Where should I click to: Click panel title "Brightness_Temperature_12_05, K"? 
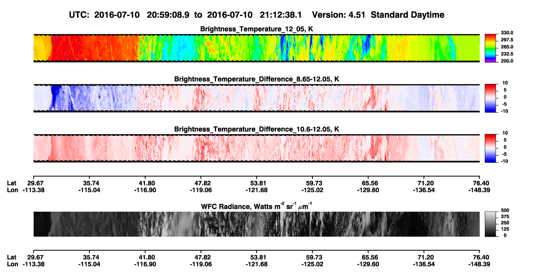pyautogui.click(x=257, y=29)
